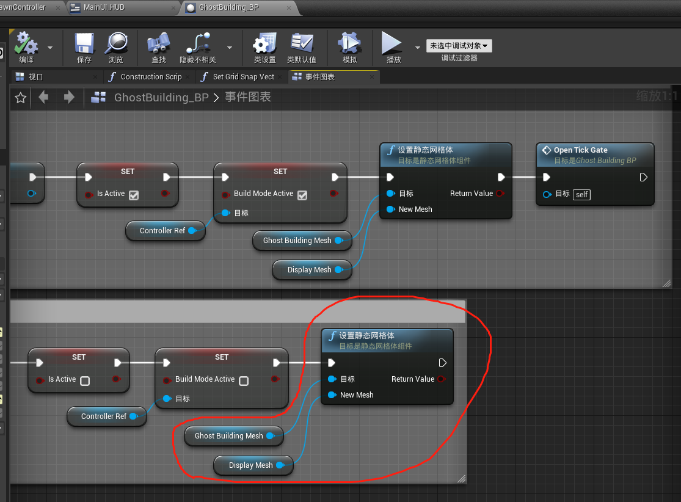Check Is Active in lower SET node
The image size is (681, 502).
[x=85, y=381]
